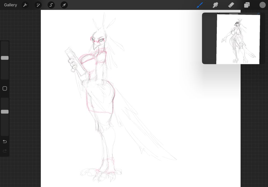Activate the Transform arrow tool
The width and height of the screenshot is (268, 187).
(x=64, y=5)
